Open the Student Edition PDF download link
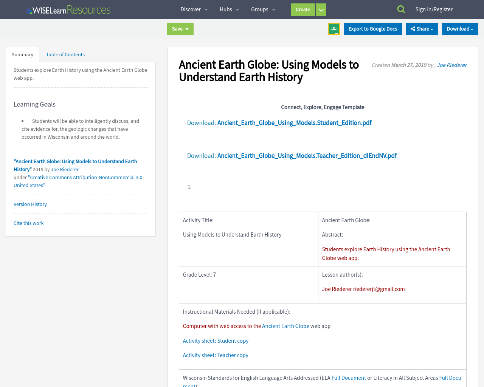This screenshot has width=484, height=387. (x=294, y=122)
